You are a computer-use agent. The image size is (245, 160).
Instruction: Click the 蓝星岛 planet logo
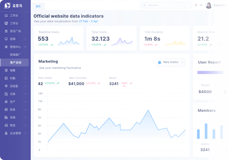(x=7, y=6)
